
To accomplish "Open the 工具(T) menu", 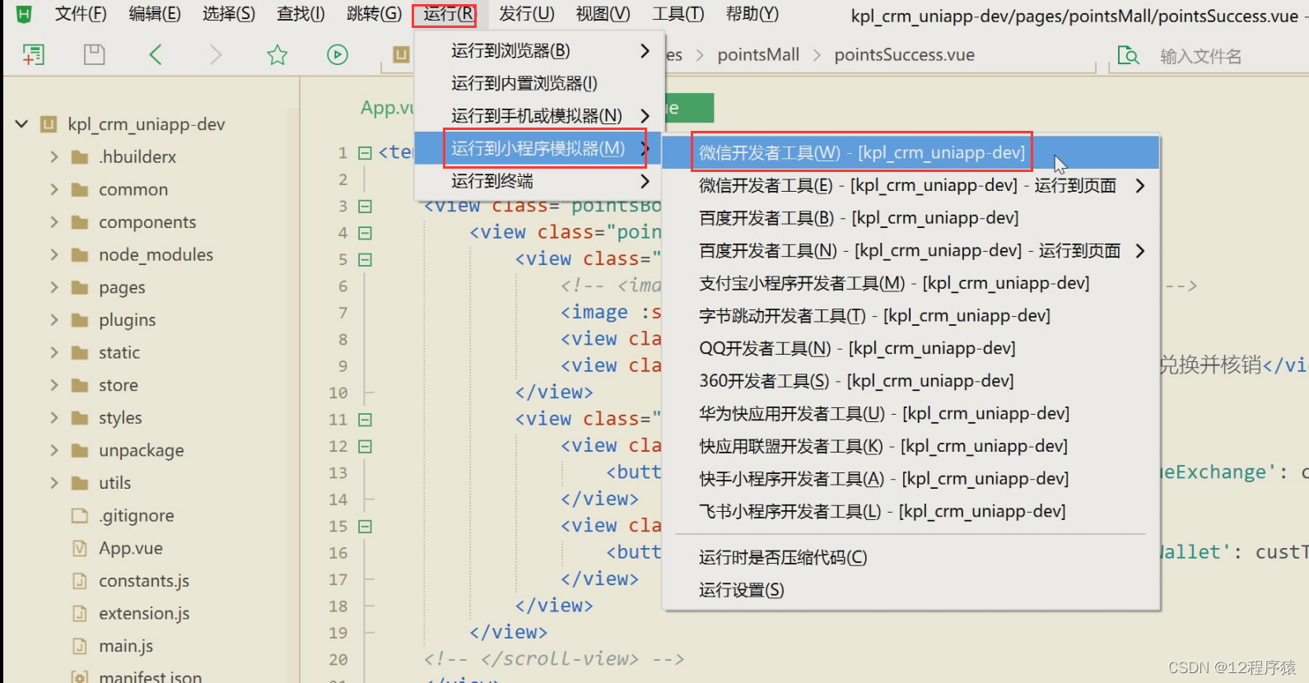I will (x=678, y=14).
